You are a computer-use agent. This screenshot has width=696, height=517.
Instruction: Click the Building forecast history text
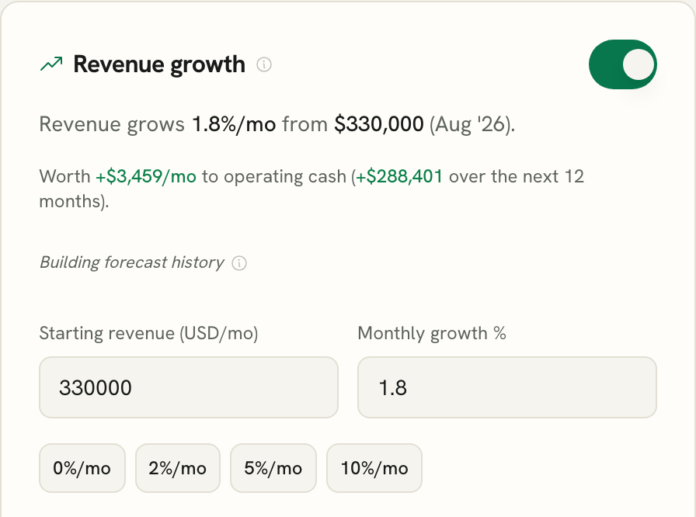coord(132,262)
